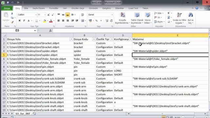Align text left icon
Image resolution: width=210 pixels, height=118 pixels.
[x=59, y=21]
